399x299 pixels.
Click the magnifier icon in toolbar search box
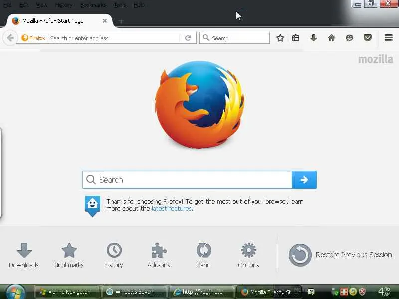[x=206, y=38]
